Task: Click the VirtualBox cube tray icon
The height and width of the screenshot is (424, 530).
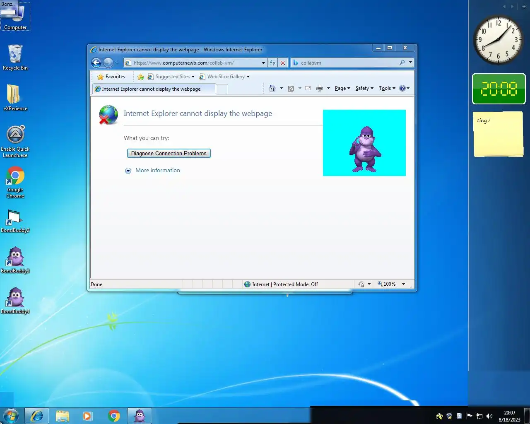Action: (449, 416)
